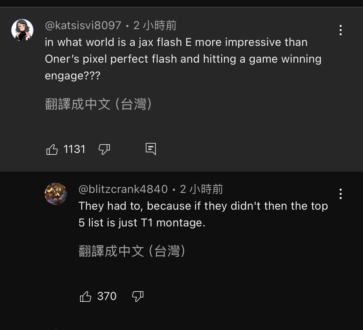The image size is (363, 330).
Task: Open replies icon on katsisvi8097's comment
Action: point(151,149)
